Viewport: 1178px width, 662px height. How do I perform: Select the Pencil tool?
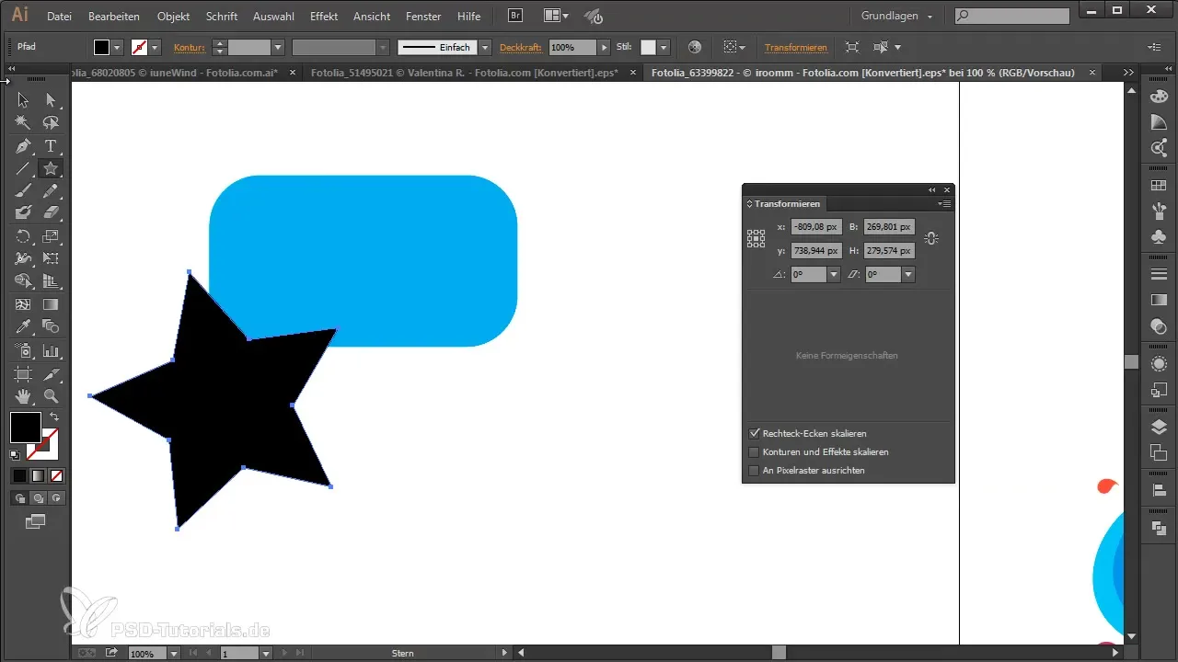pyautogui.click(x=51, y=191)
